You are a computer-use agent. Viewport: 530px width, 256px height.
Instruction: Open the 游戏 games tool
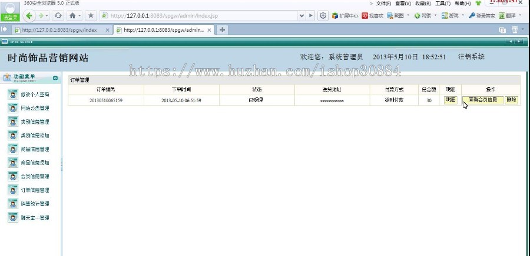click(450, 15)
